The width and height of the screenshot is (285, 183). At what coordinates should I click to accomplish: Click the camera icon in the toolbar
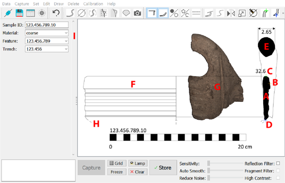coord(138,13)
